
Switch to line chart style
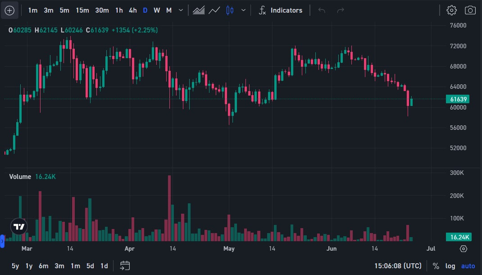click(x=214, y=10)
